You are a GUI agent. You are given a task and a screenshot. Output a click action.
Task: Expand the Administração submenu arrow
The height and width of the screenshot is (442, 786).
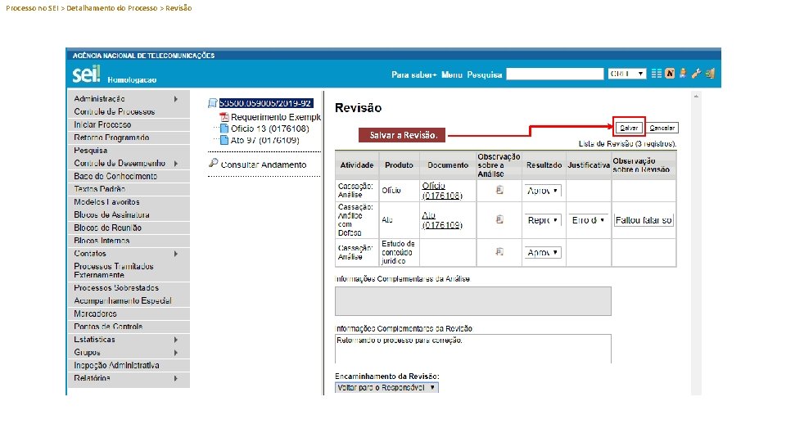pos(176,99)
